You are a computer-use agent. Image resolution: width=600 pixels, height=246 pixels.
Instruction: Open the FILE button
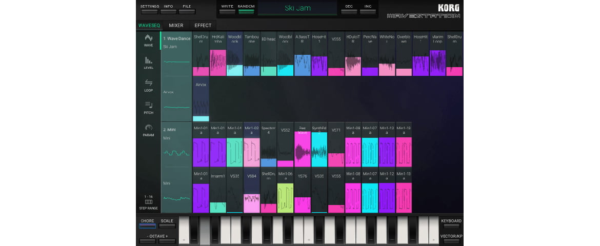187,9
